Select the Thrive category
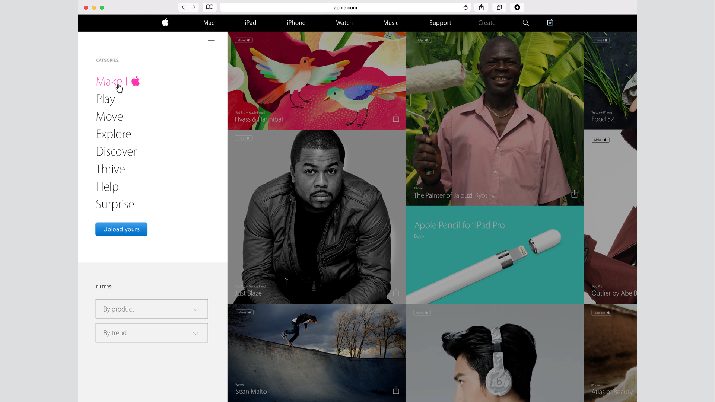715x402 pixels. (110, 169)
